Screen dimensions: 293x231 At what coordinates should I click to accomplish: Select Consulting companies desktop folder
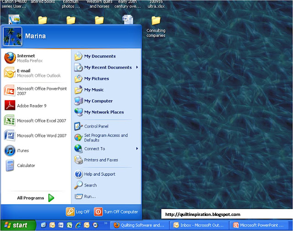[x=156, y=27]
